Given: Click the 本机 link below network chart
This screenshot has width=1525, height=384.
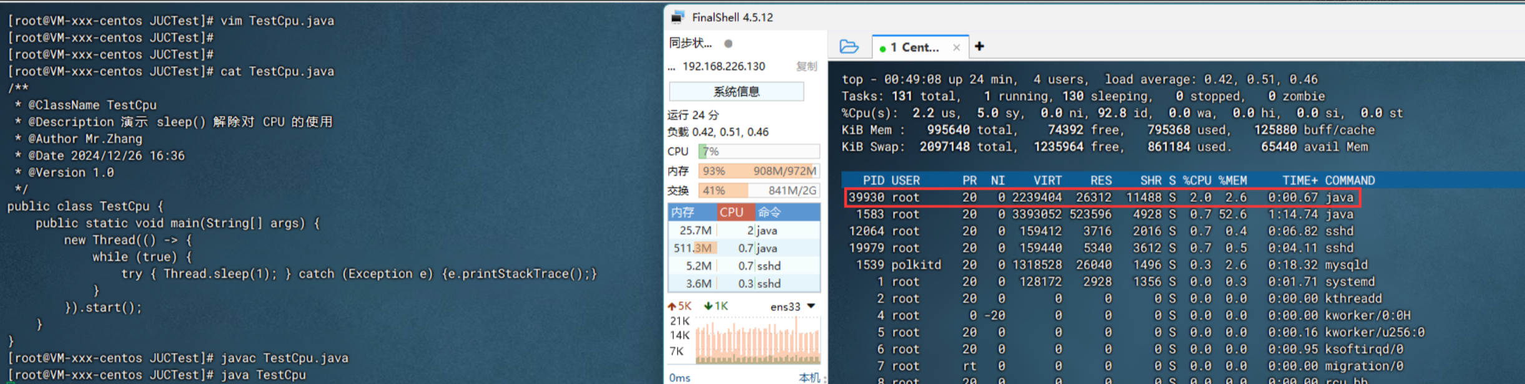Looking at the screenshot, I should [809, 377].
